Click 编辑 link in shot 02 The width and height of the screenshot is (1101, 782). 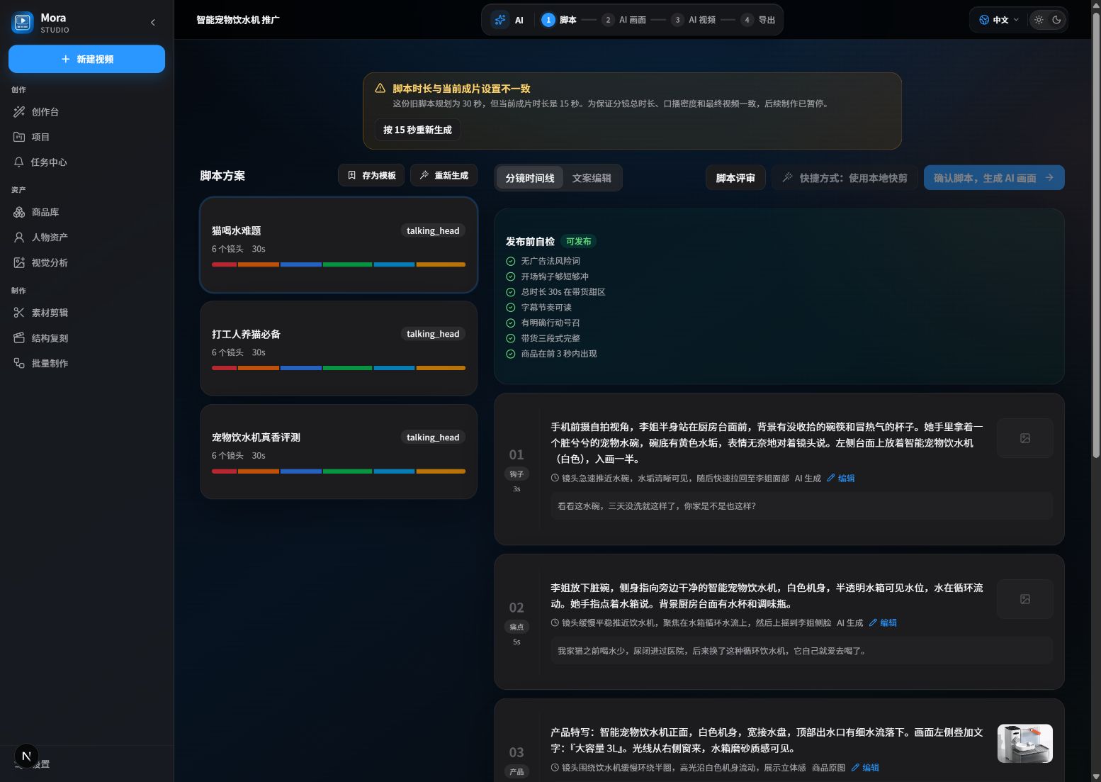click(x=883, y=623)
